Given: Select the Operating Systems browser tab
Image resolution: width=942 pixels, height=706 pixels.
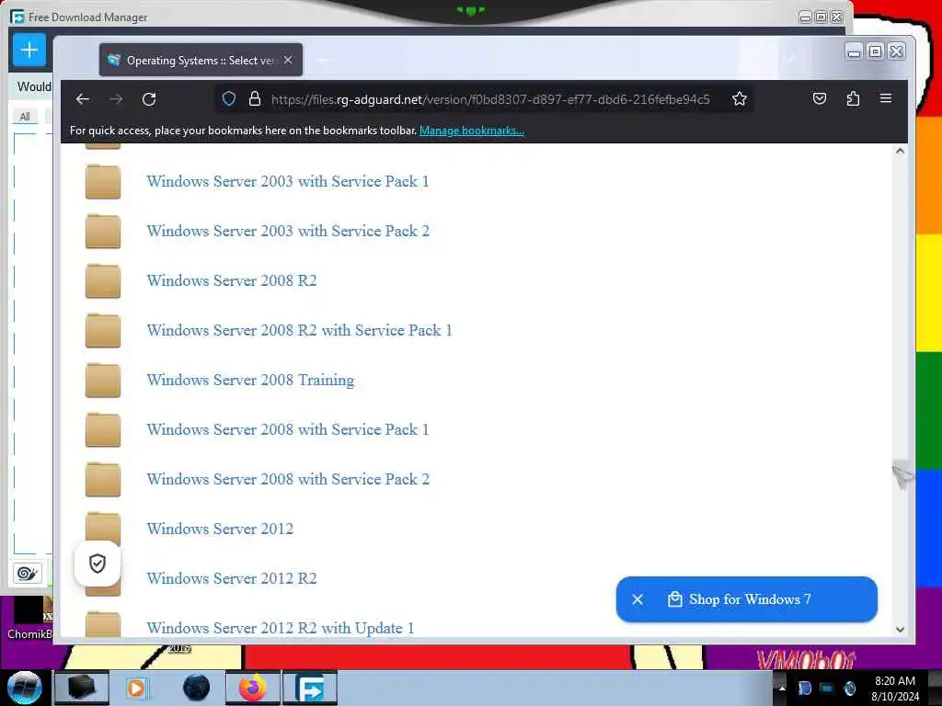Looking at the screenshot, I should [201, 60].
